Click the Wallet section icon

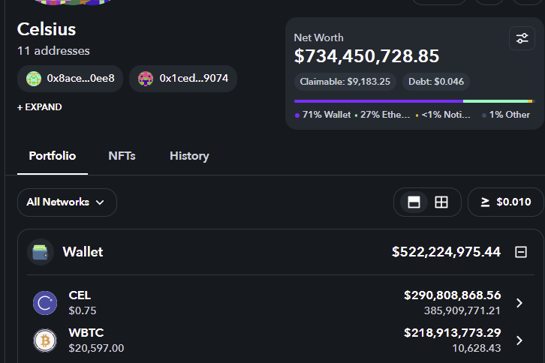coord(41,252)
